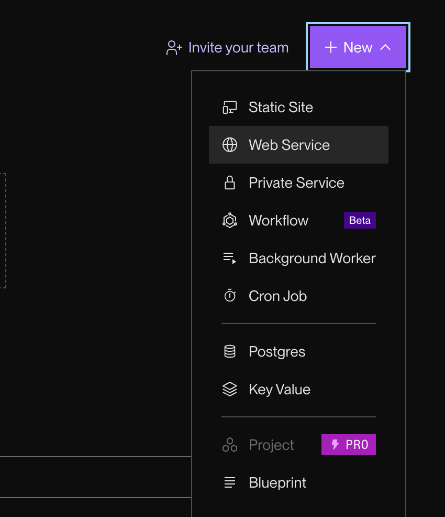Click the Blueprint lines icon
The width and height of the screenshot is (445, 517).
point(230,482)
